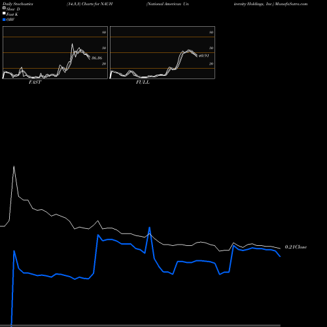Click the FULL stochastic chart thumbnail
The height and width of the screenshot is (327, 327).
tap(162, 52)
